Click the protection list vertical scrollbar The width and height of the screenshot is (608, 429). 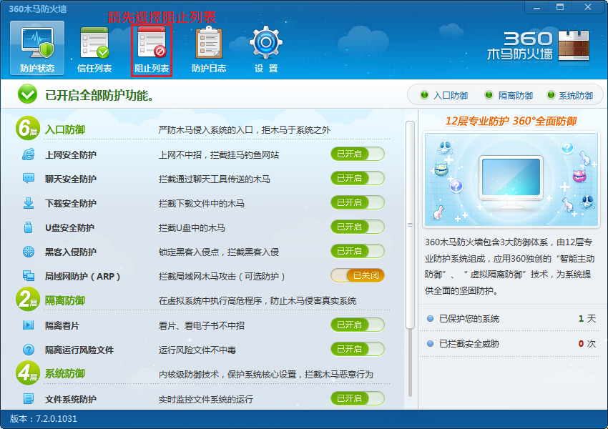pos(410,225)
